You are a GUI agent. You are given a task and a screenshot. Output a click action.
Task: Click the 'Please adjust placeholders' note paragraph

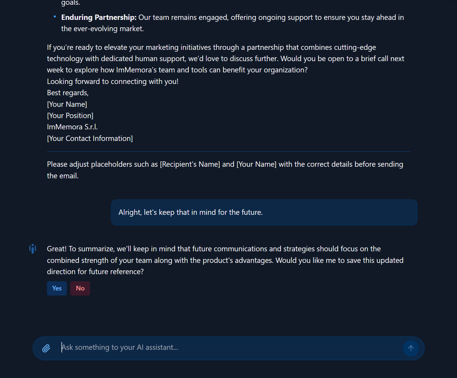225,170
